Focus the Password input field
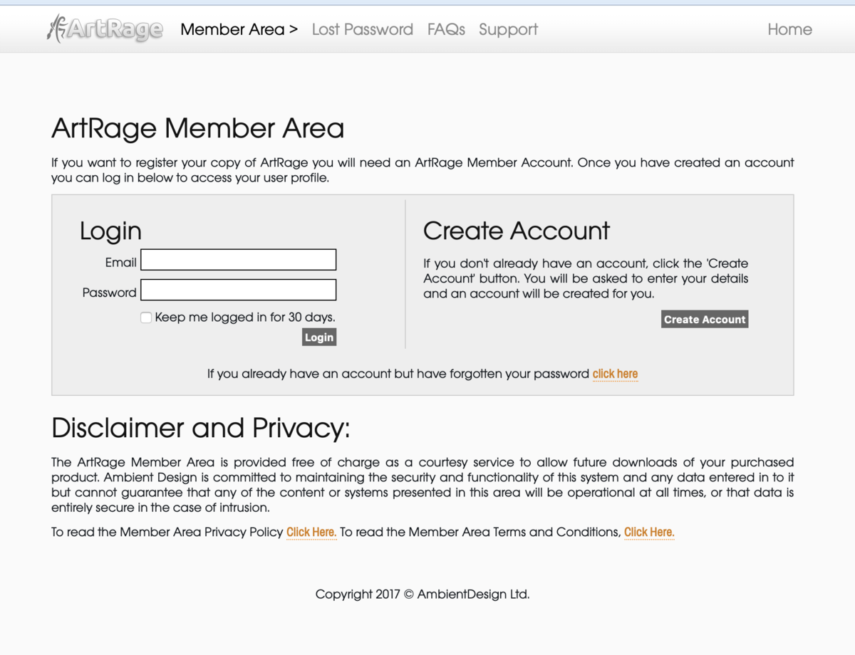Viewport: 855px width, 655px height. (x=239, y=290)
